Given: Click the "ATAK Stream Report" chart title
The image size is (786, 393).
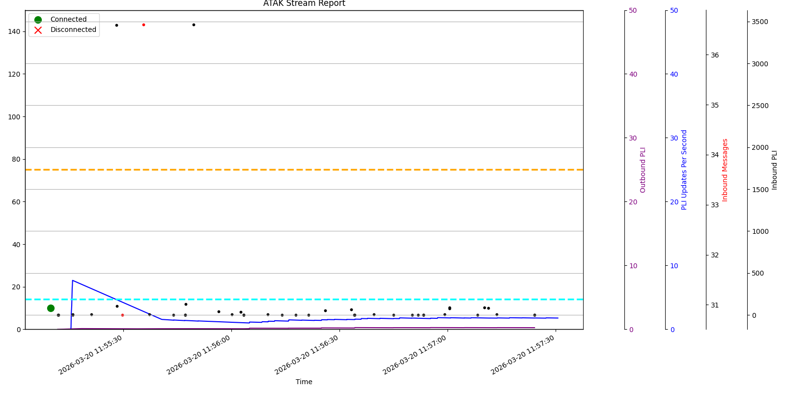Looking at the screenshot, I should click(304, 4).
